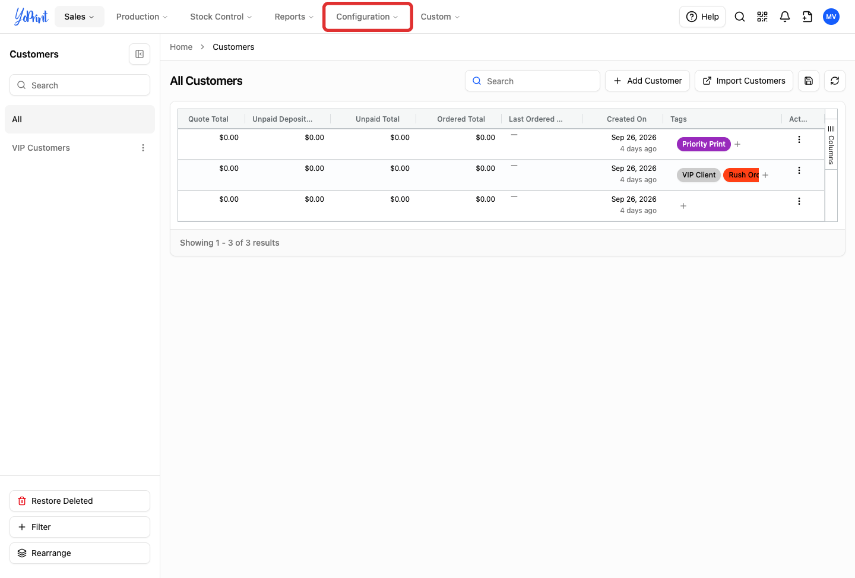The height and width of the screenshot is (578, 855).
Task: Open VIP Customers view options menu
Action: (143, 148)
